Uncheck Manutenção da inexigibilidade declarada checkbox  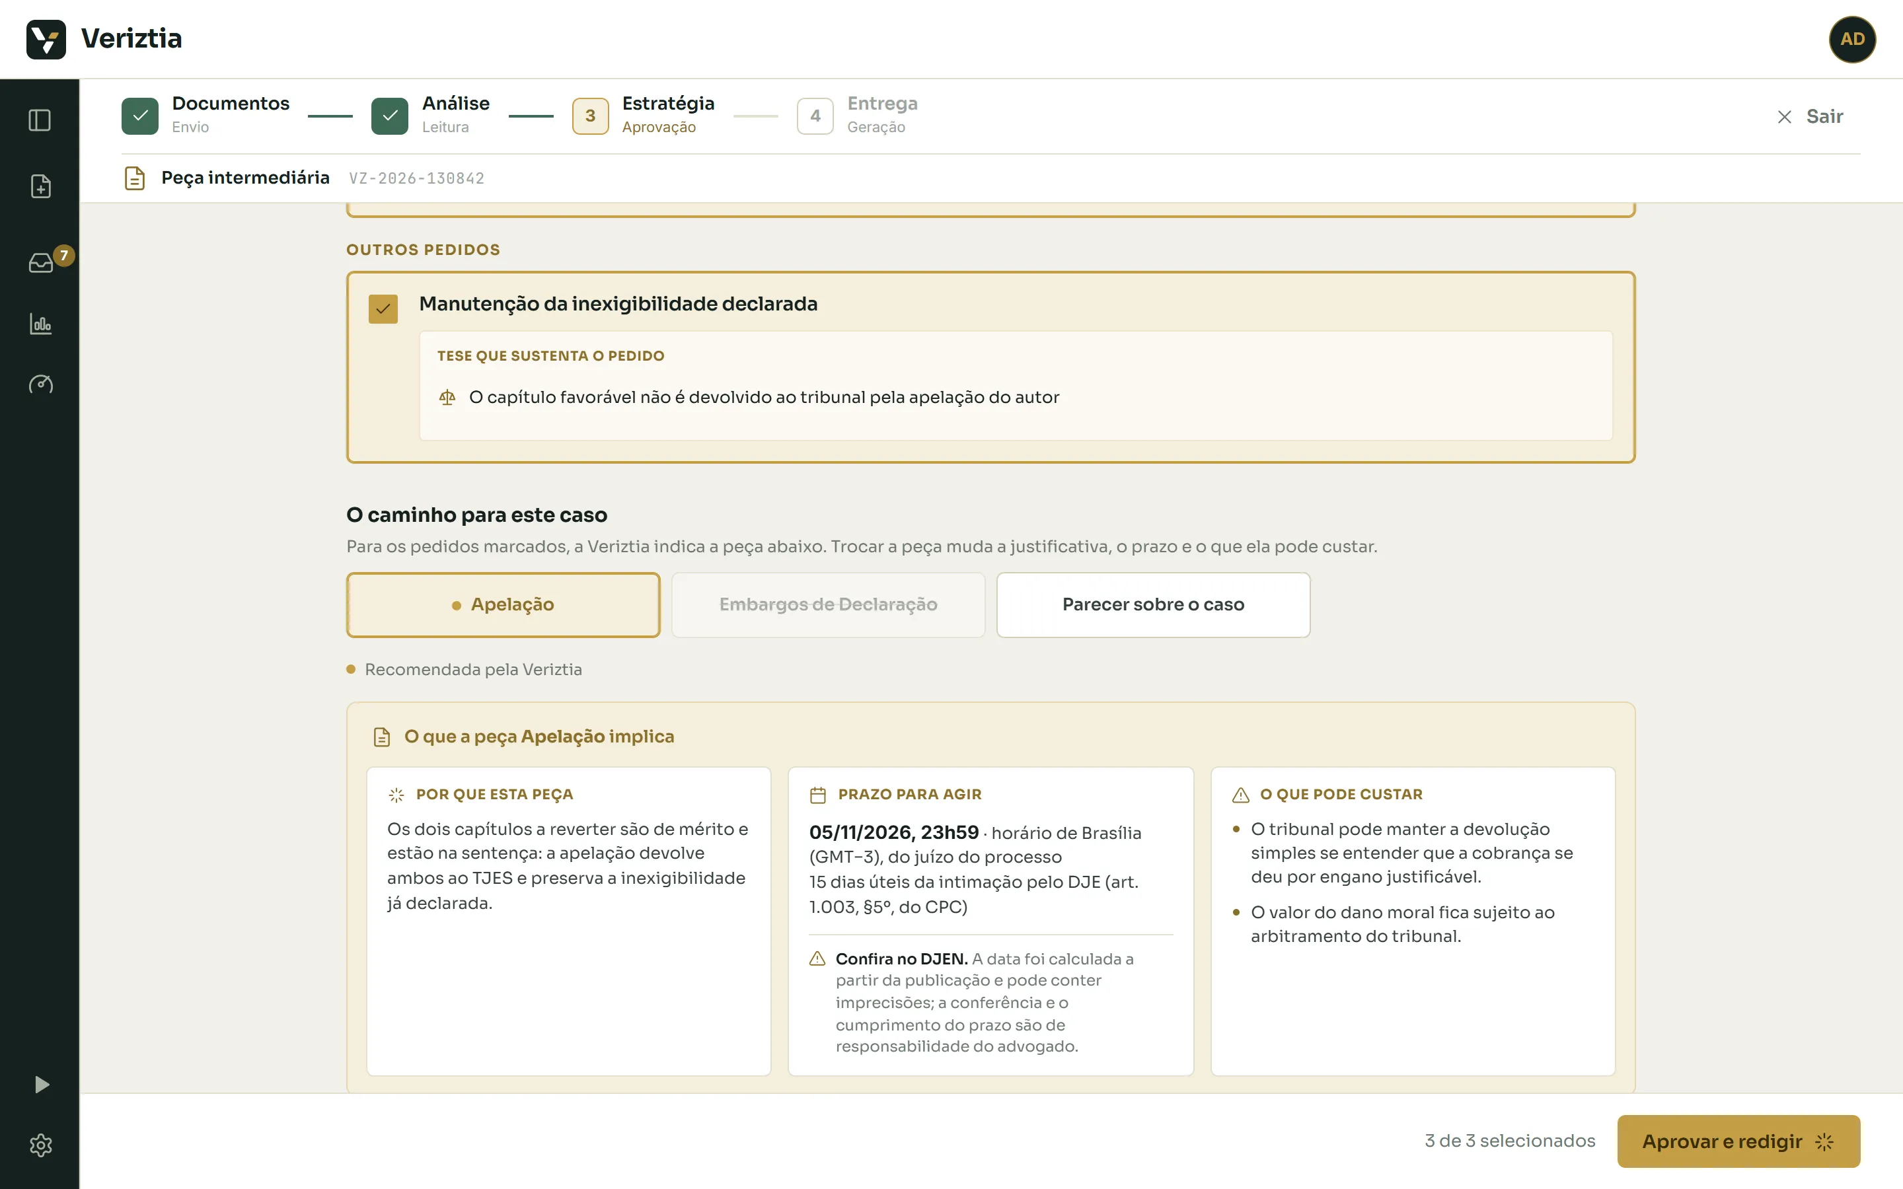pyautogui.click(x=383, y=309)
